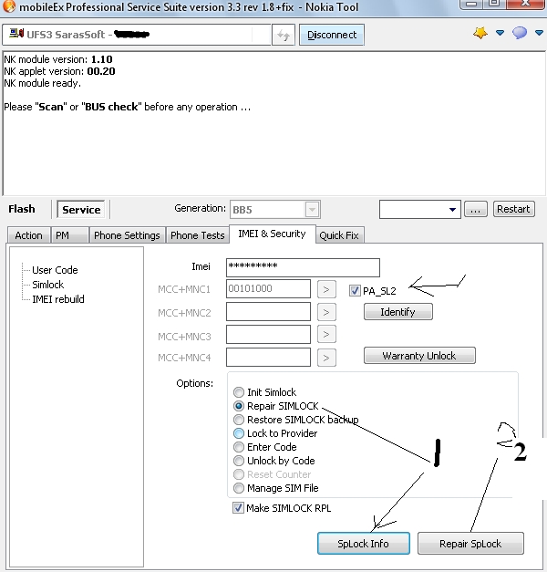Click the Disconnect button

pos(332,35)
